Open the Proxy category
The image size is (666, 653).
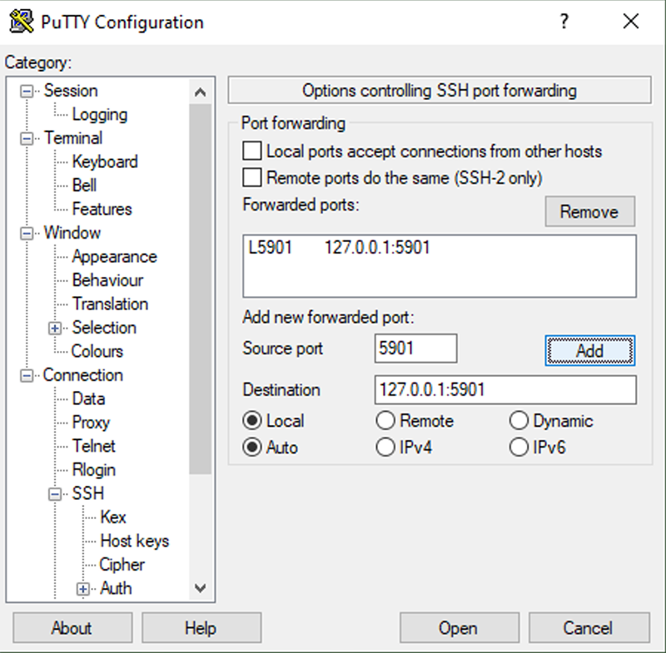(91, 423)
